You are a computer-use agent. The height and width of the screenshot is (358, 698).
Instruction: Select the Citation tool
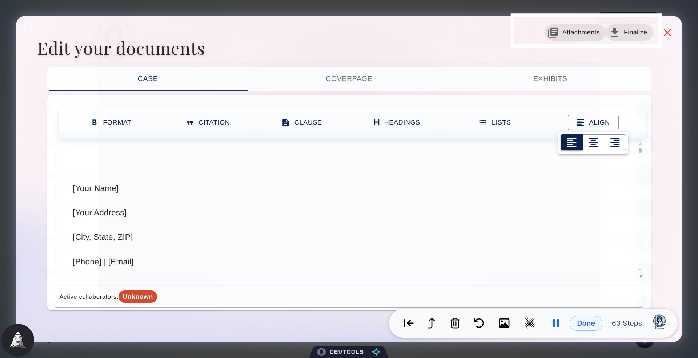coord(208,122)
